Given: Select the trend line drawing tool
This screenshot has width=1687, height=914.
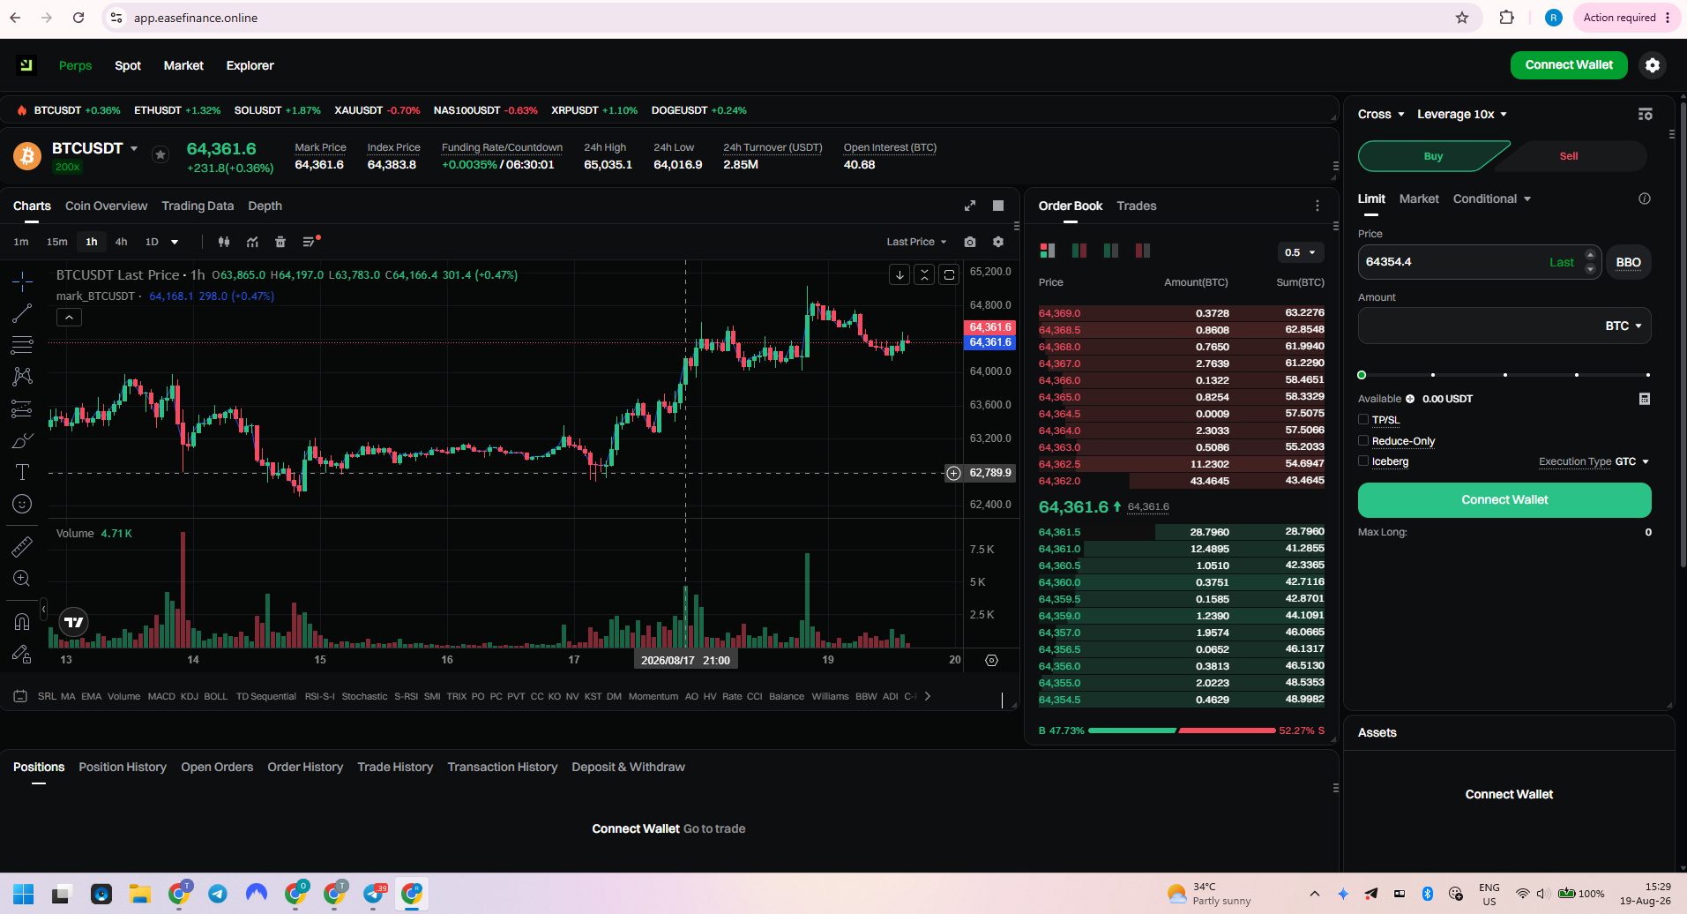Looking at the screenshot, I should click(x=22, y=313).
